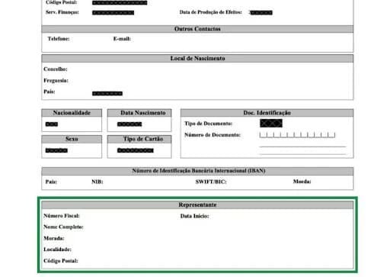Screen dimensions: 390x277
Task: Select the 'Freguesia:' label
Action: click(56, 81)
